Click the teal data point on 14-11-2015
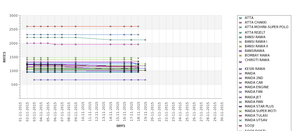This screenshot has height=131, width=298. coord(110,40)
